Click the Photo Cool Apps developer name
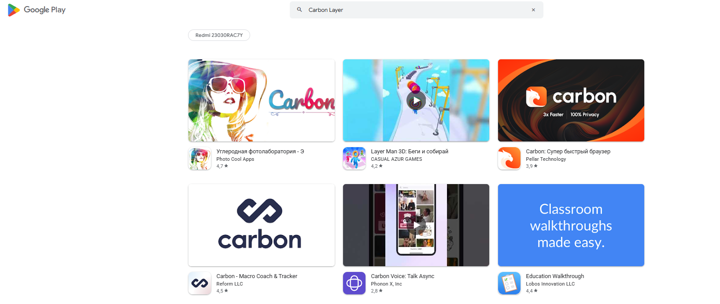Viewport: 720px width, 304px height. click(x=235, y=159)
